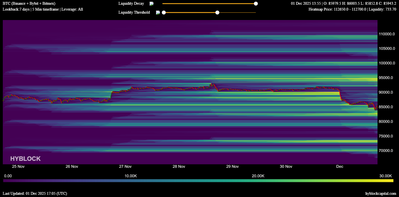
Task: Click the Heatmap Price liquidity readout
Action: click(x=352, y=9)
